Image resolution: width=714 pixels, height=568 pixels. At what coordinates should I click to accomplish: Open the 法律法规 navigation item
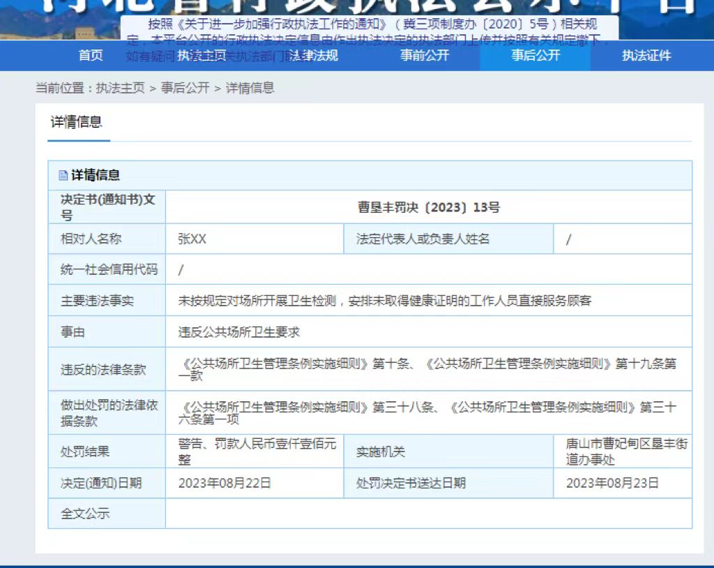313,56
